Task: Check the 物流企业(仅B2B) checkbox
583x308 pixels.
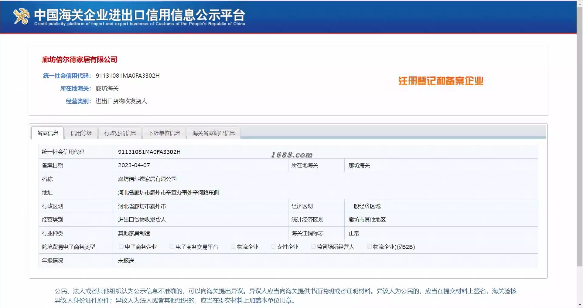Action: point(369,246)
